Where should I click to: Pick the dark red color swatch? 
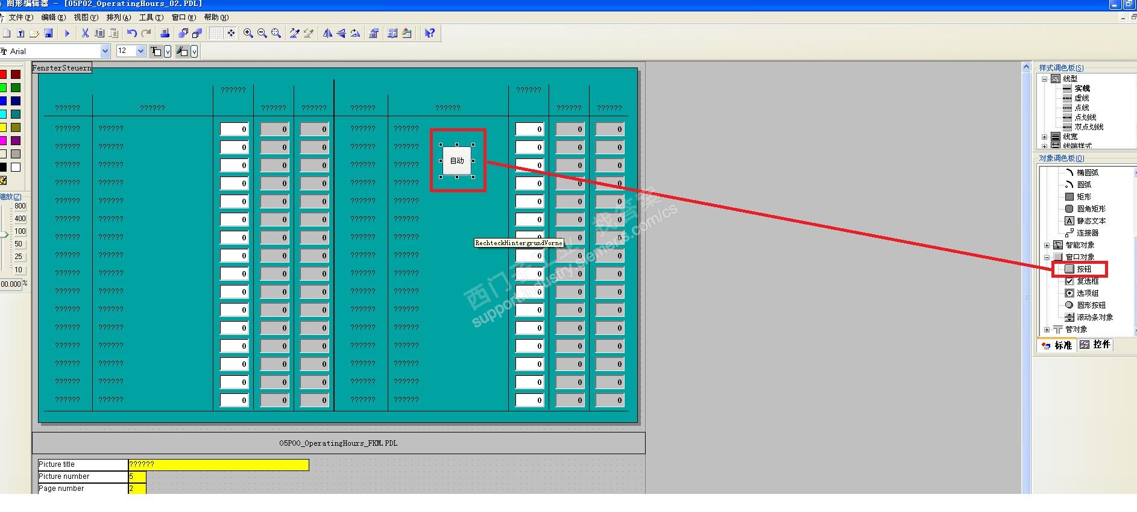[x=16, y=75]
